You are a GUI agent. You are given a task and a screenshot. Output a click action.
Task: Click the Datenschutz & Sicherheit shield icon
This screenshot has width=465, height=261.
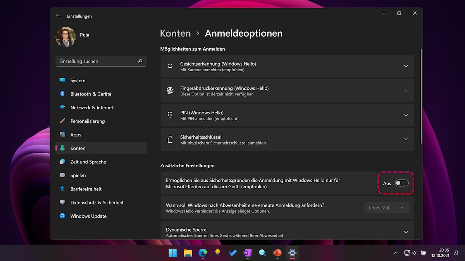point(63,202)
